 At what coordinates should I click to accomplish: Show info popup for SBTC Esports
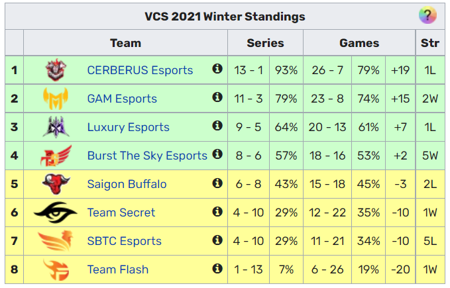[x=217, y=240]
